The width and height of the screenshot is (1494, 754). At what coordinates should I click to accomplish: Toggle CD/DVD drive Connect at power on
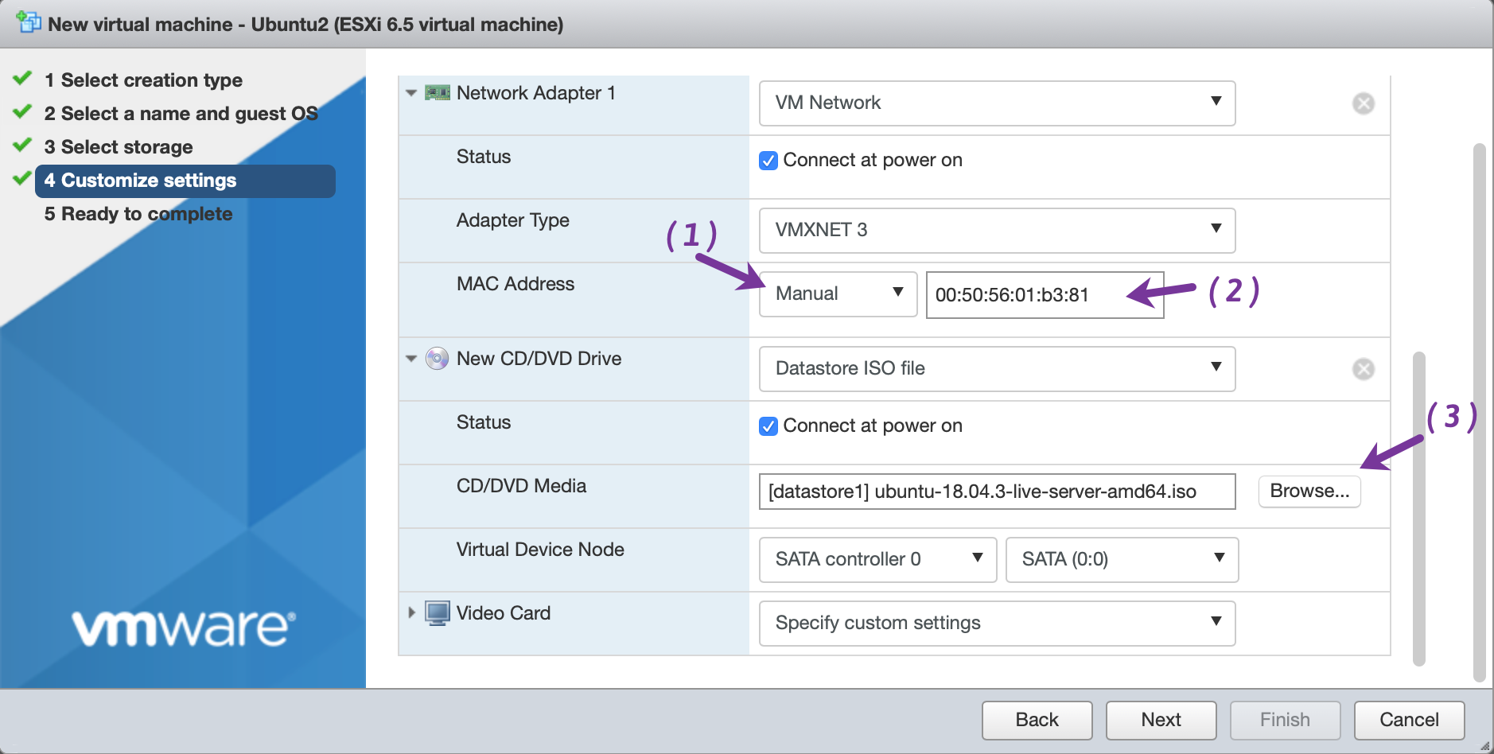point(768,426)
